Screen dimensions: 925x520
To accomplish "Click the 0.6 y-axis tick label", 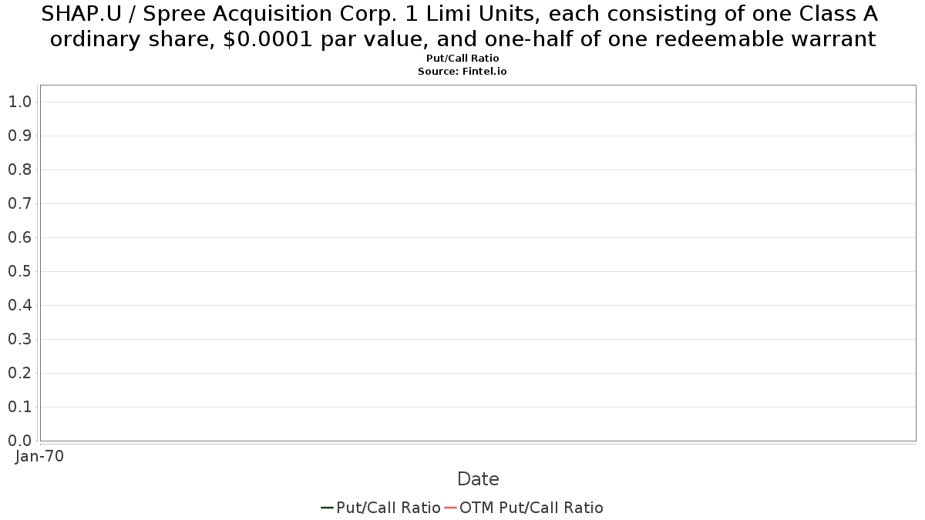I will tap(19, 237).
